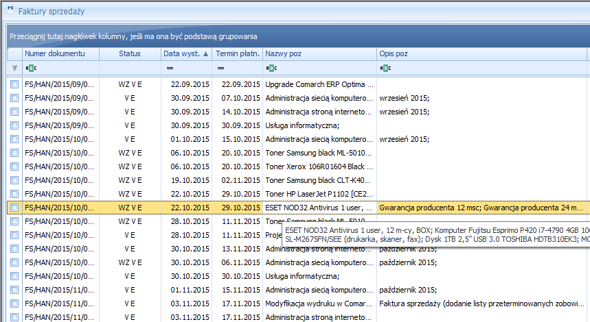Click the Data wyst. column header
This screenshot has height=322, width=590.
(186, 53)
